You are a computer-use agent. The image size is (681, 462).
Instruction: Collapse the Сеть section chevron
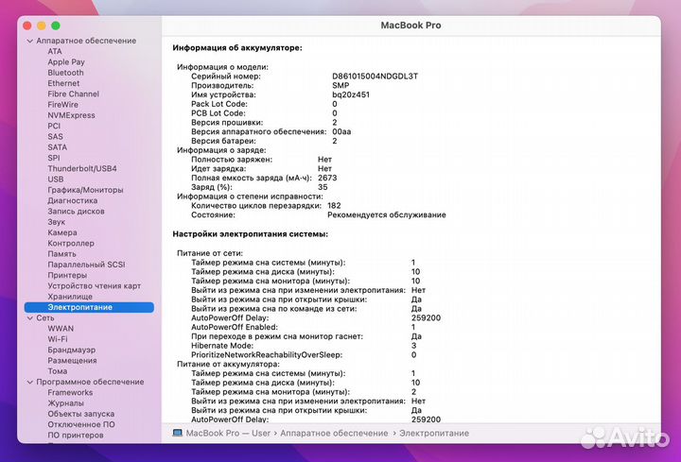29,318
